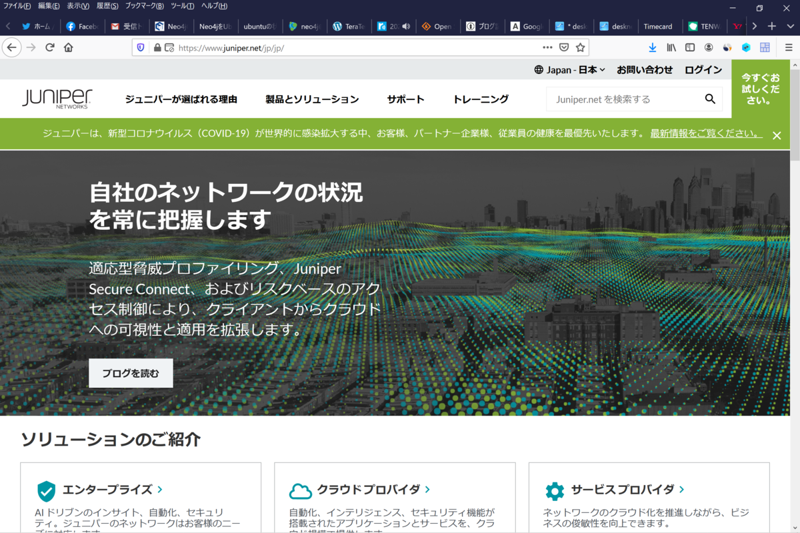Show site security padlock info
The image size is (800, 533).
click(x=157, y=47)
